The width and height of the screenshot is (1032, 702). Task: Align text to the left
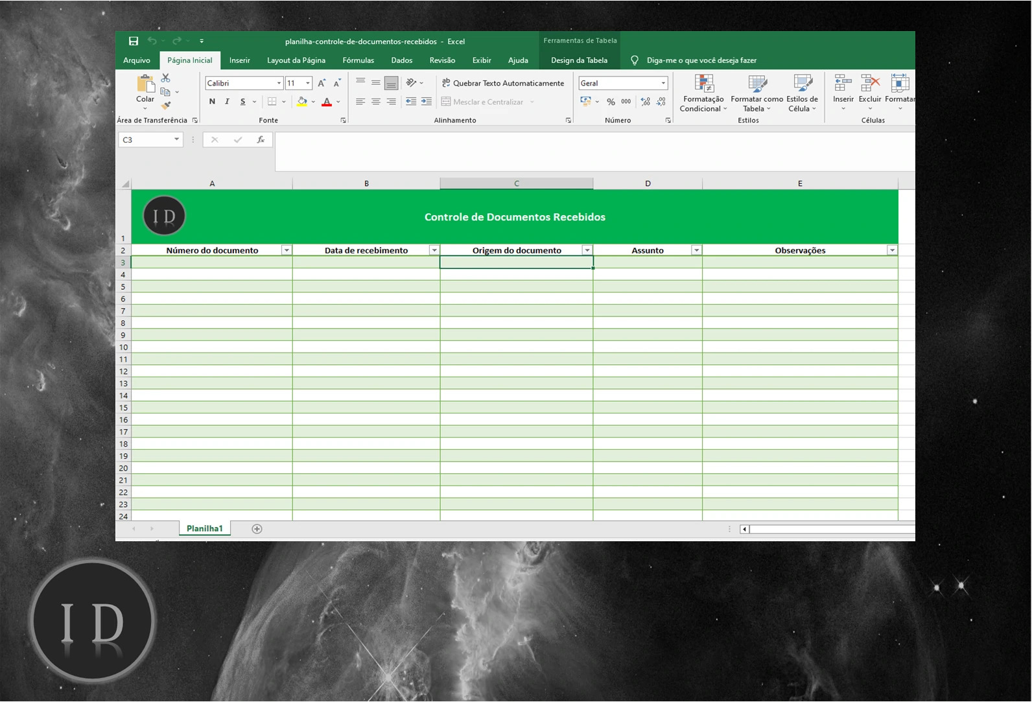pyautogui.click(x=360, y=102)
